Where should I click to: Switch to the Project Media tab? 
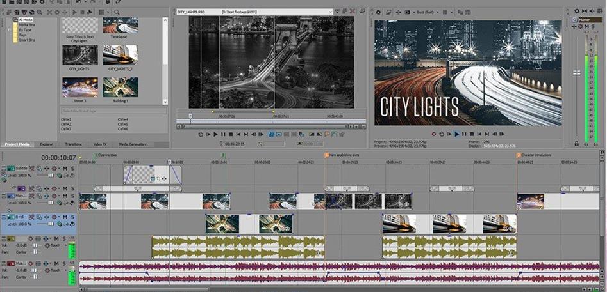(x=17, y=144)
